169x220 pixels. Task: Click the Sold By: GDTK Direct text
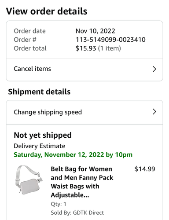point(77,213)
